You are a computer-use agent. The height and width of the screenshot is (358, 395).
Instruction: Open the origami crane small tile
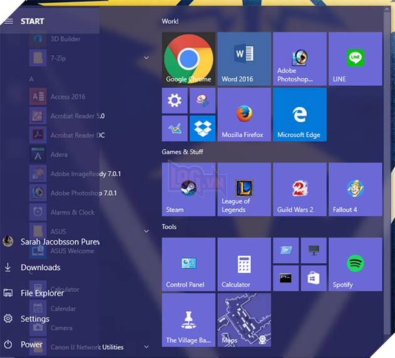point(174,129)
